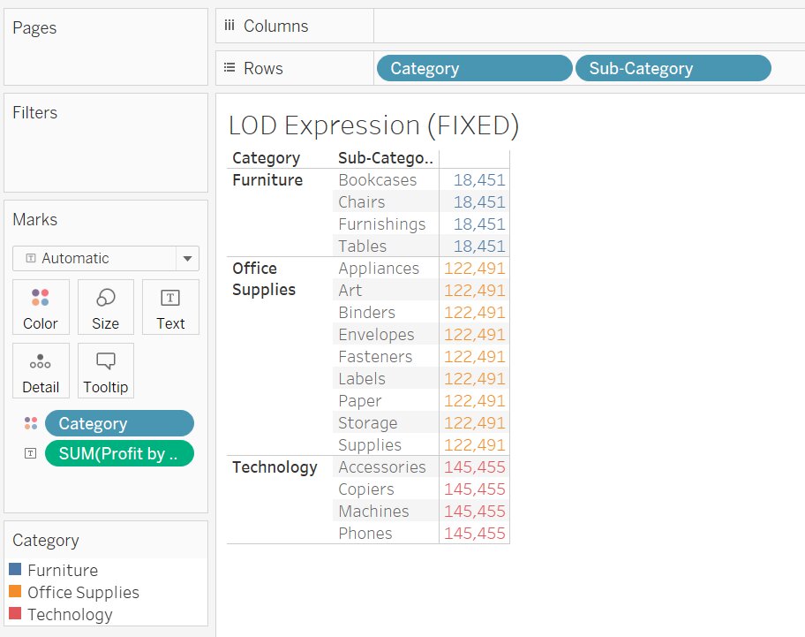Open the Category pill dropdown on Rows
This screenshot has width=805, height=637.
(474, 67)
